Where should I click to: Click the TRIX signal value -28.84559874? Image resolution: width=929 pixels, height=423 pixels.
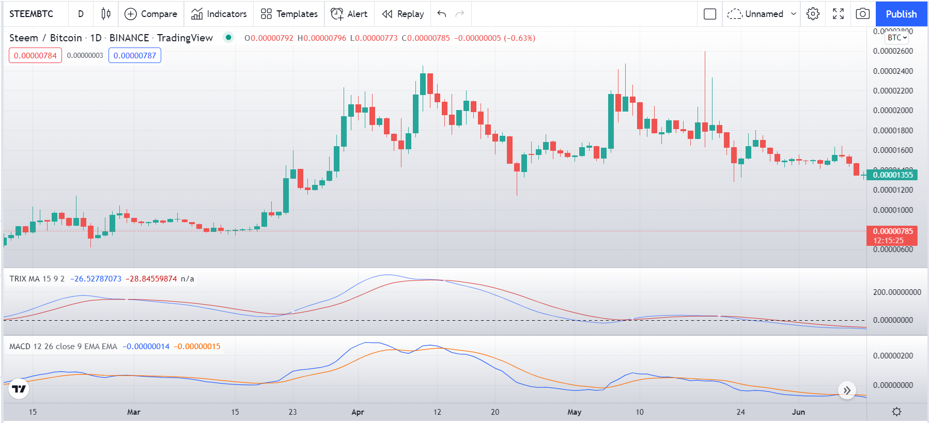(151, 279)
